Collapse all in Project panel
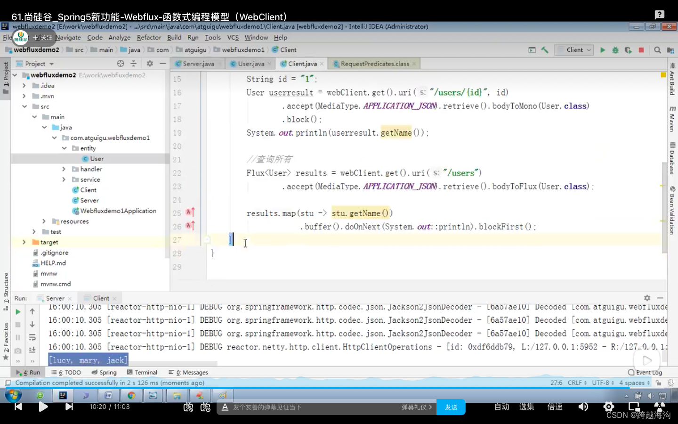This screenshot has height=424, width=678. pos(134,64)
